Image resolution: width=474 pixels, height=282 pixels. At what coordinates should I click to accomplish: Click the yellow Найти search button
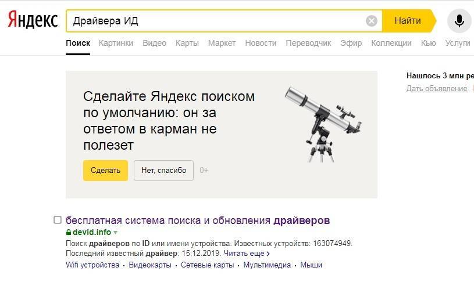409,21
